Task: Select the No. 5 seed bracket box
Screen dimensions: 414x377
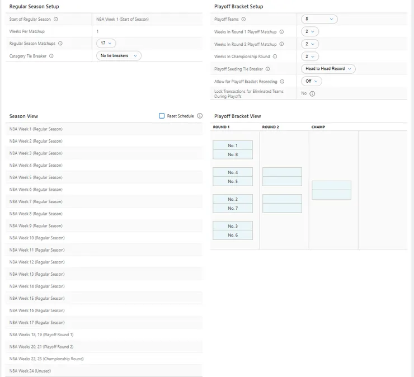Action: point(233,181)
